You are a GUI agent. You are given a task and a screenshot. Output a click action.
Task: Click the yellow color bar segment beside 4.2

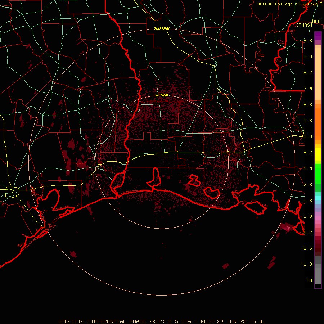click(x=318, y=154)
